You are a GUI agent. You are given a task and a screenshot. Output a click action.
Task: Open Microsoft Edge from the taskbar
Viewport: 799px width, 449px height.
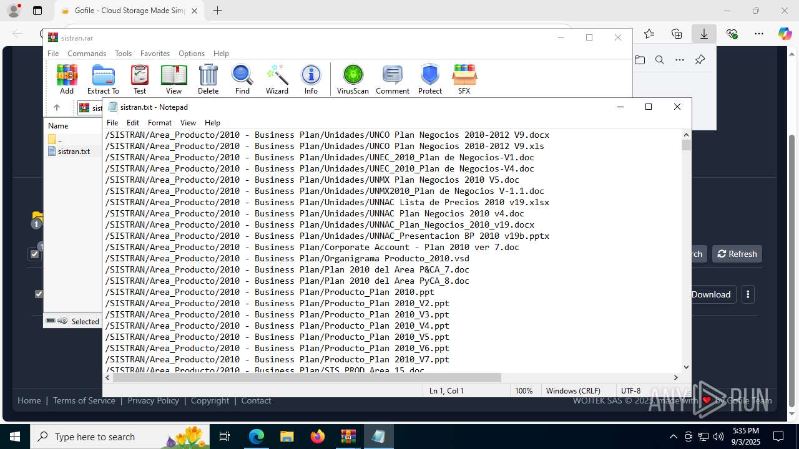[257, 437]
